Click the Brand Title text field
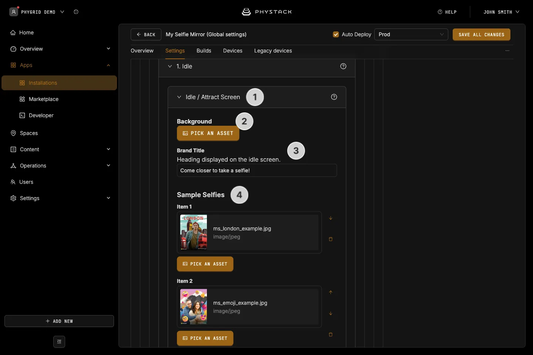Screen dimensions: 533x355 (257, 170)
